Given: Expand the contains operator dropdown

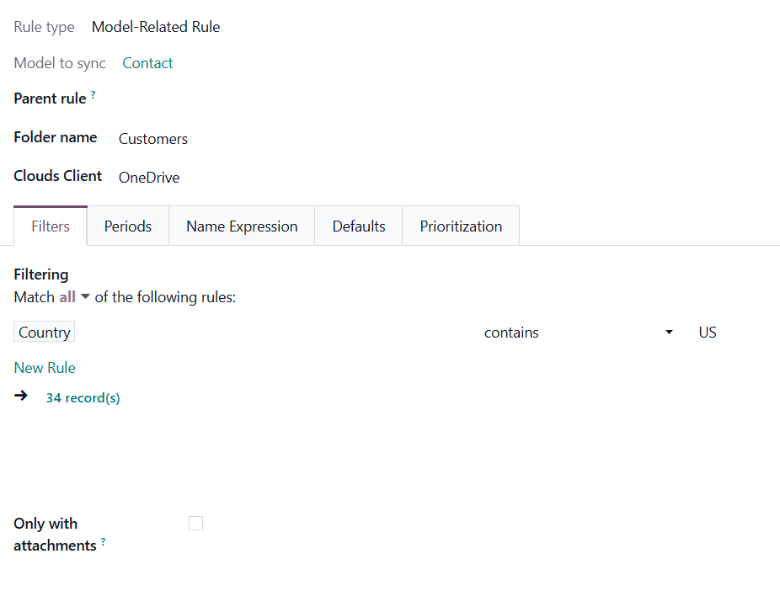Looking at the screenshot, I should [x=578, y=333].
